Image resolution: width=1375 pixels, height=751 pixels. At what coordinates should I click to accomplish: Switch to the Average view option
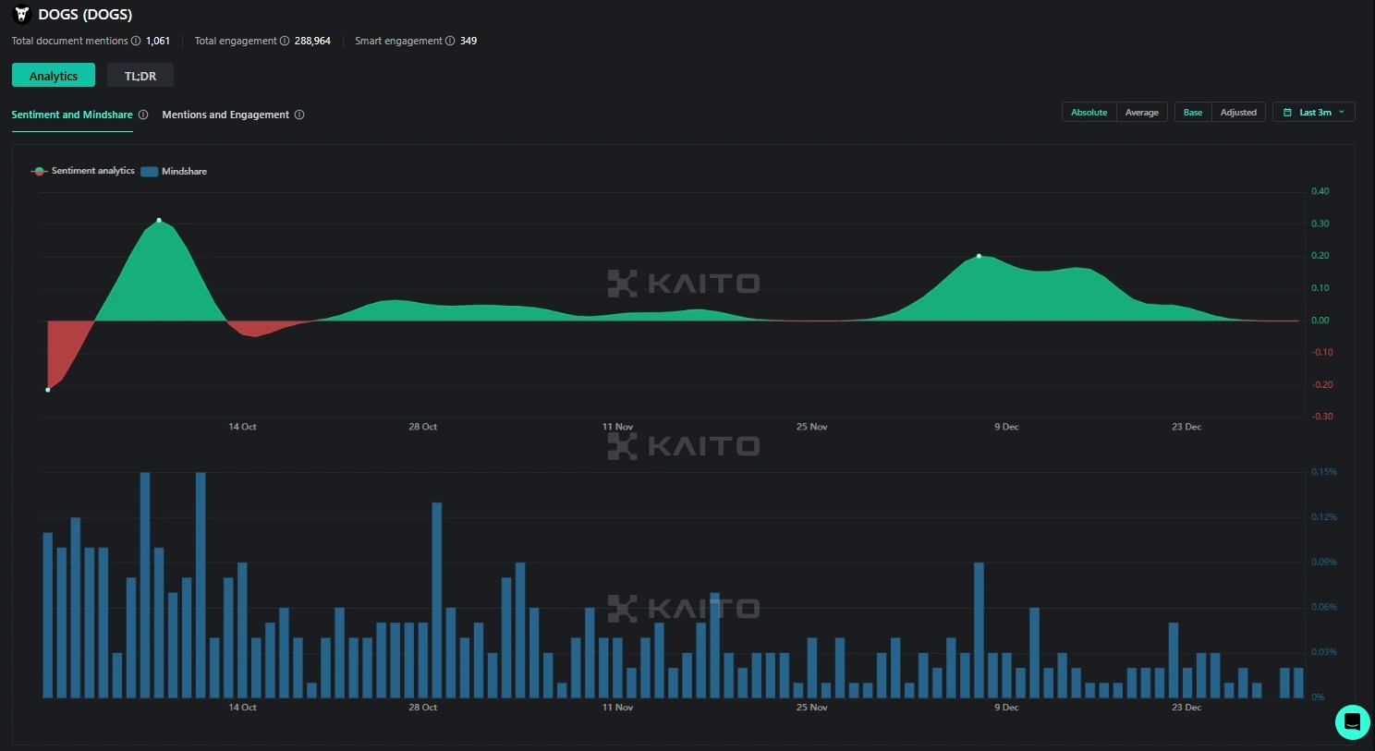click(x=1141, y=113)
